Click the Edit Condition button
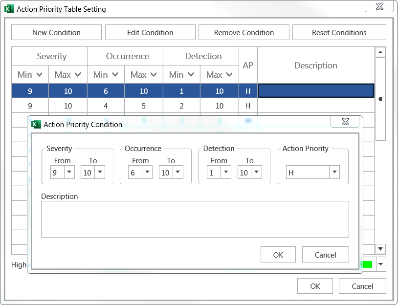 point(150,33)
